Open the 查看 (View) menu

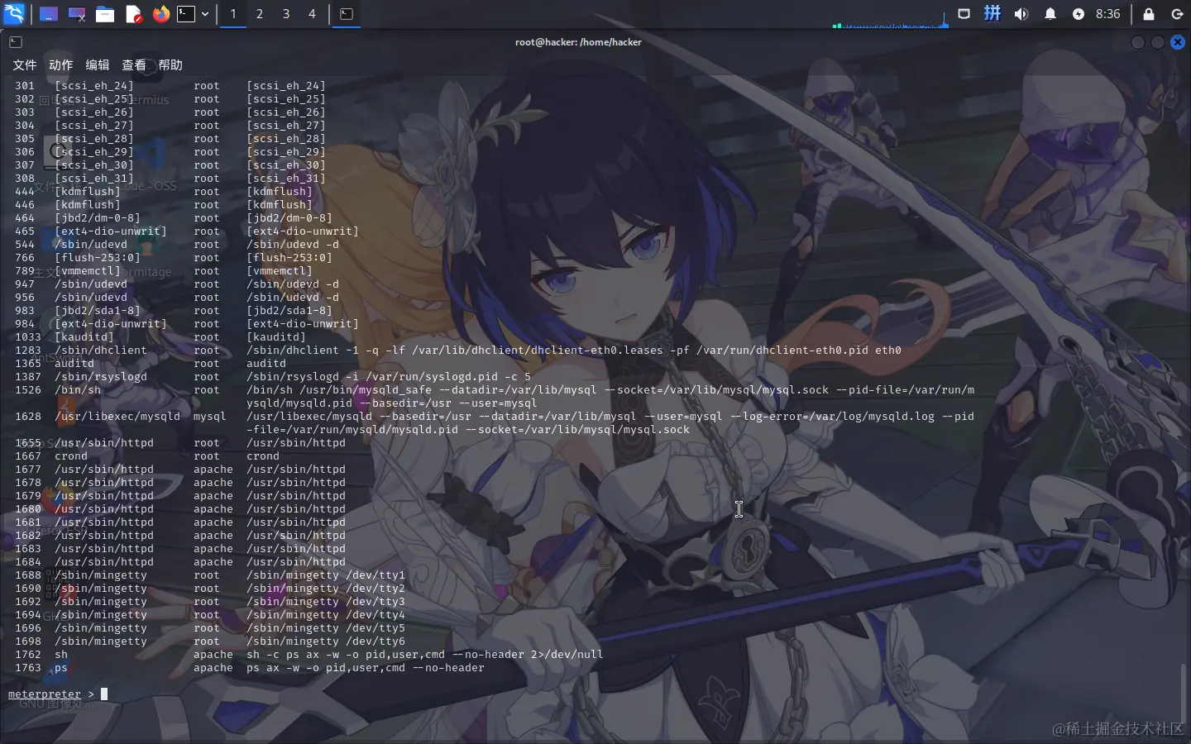[134, 64]
